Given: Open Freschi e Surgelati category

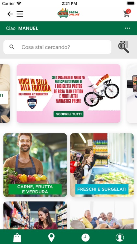Looking at the screenshot, I should 102,165.
